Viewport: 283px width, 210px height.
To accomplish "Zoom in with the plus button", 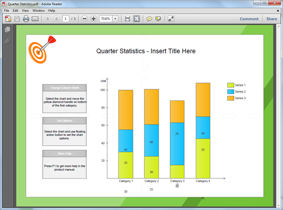I will (x=93, y=18).
